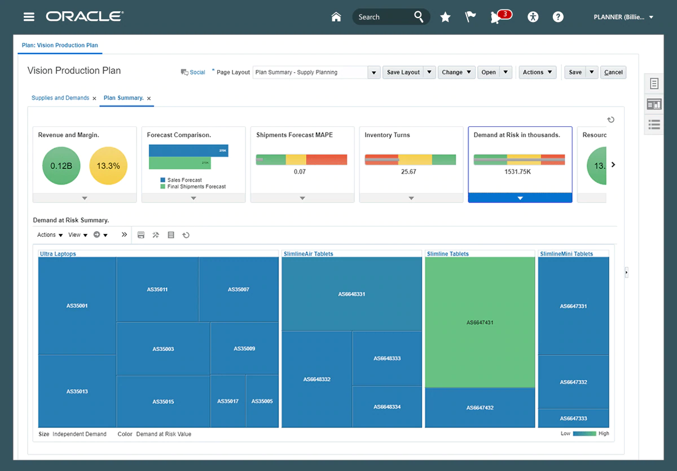Open Favorites star icon

(x=445, y=17)
